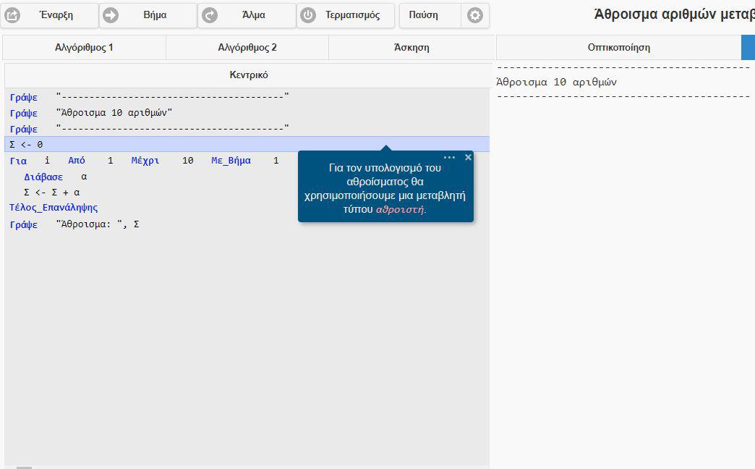Screen dimensions: 755x469
Task: Click the right-arrow icon in Βήμα
Action: pyautogui.click(x=111, y=15)
